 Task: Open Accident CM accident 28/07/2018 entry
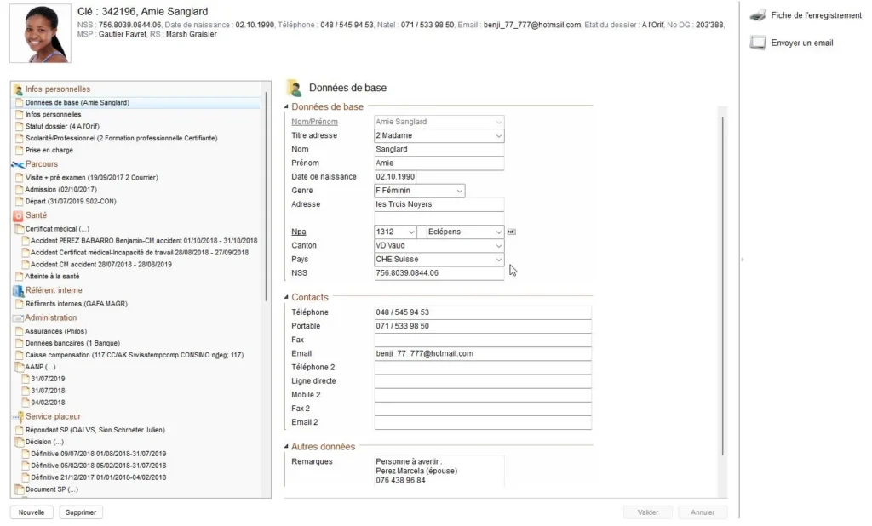click(101, 265)
